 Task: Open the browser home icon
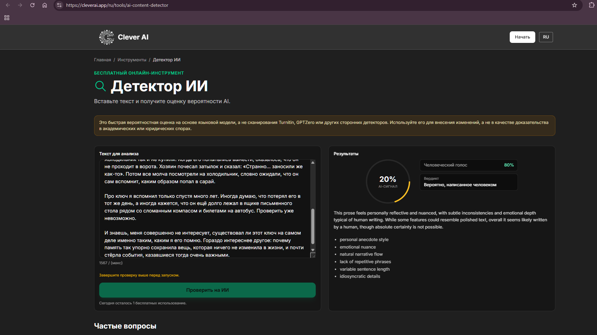pos(45,5)
